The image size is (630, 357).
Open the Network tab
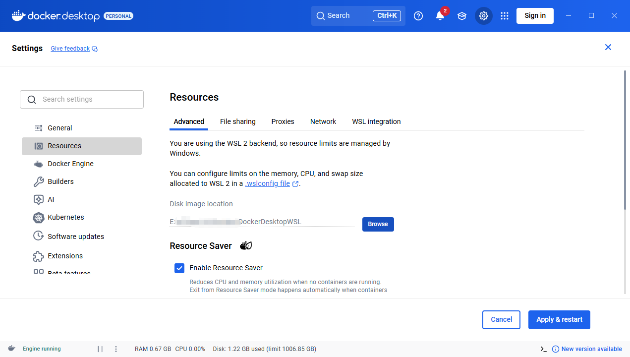tap(323, 121)
